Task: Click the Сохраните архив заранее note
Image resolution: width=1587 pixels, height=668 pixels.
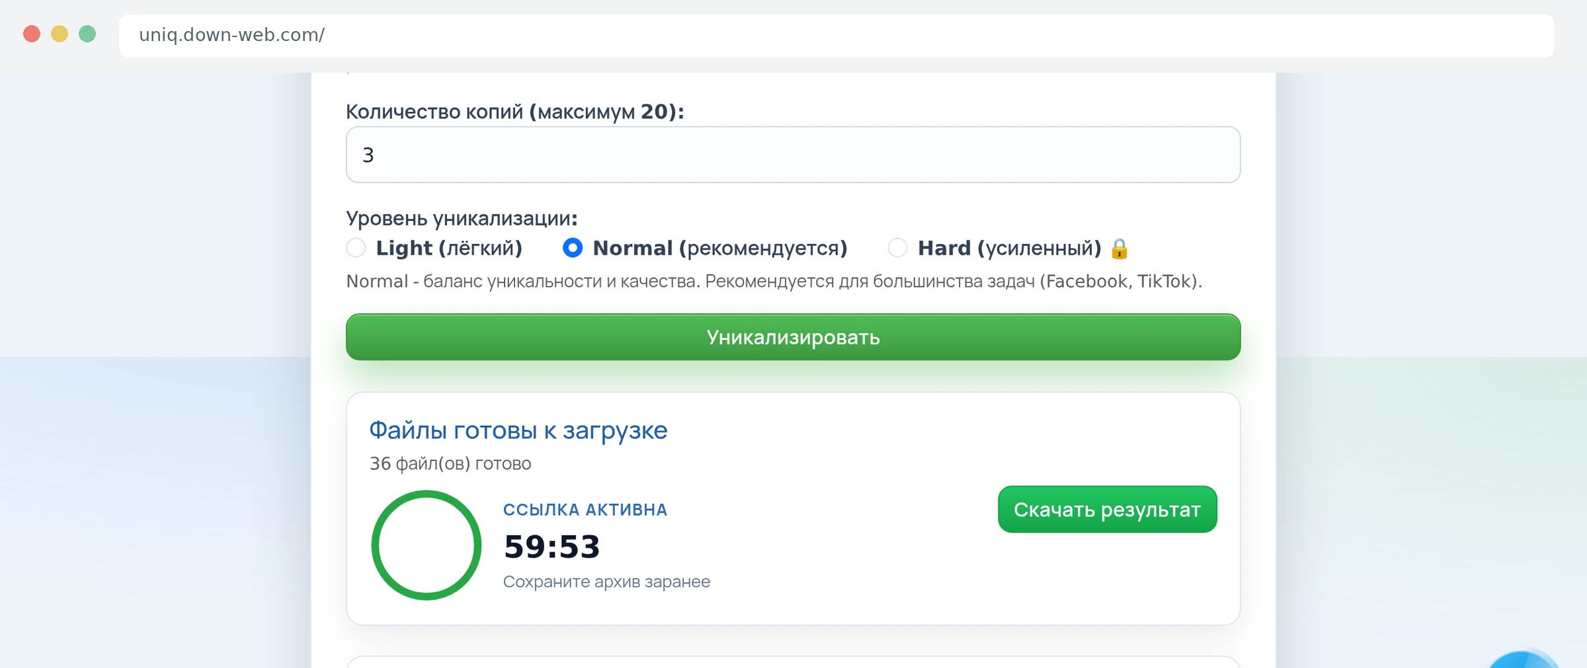Action: [606, 582]
